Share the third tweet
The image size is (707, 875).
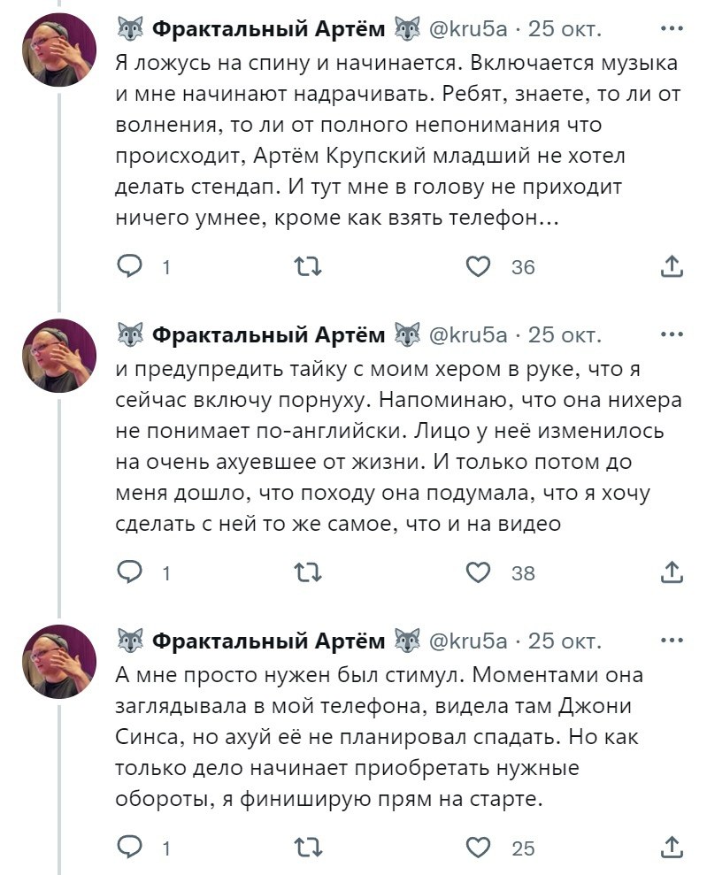point(672,848)
